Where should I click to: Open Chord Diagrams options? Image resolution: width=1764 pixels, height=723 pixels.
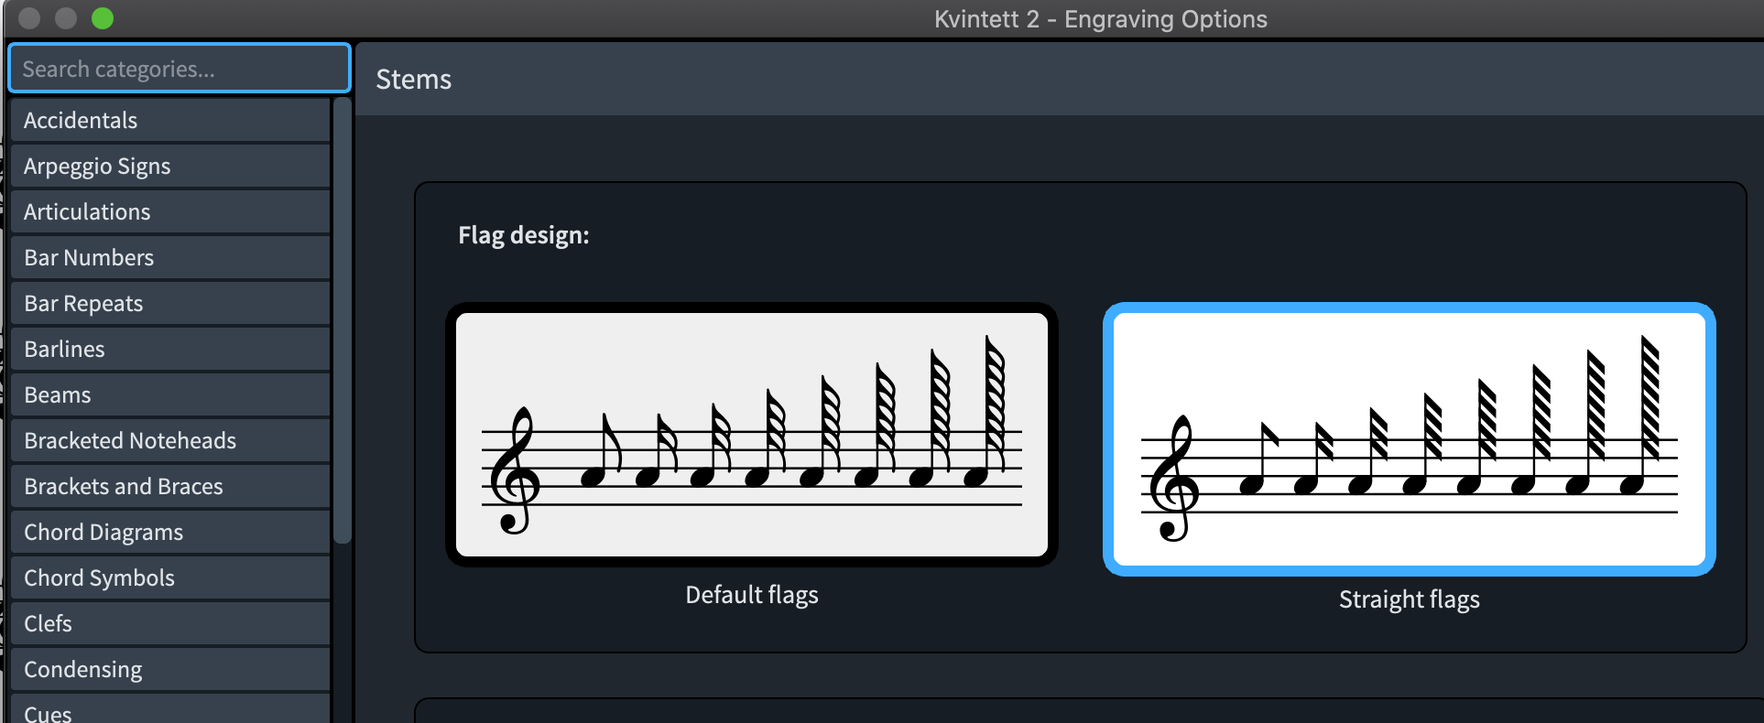(170, 532)
